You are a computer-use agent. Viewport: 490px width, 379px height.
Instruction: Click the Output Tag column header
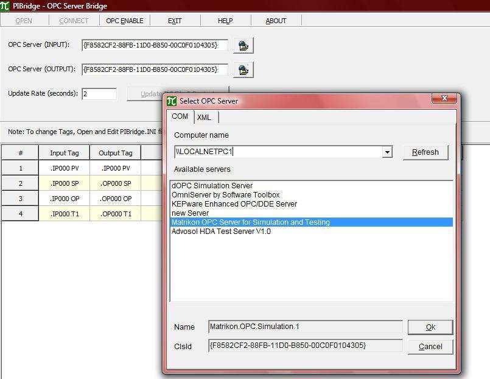(115, 152)
